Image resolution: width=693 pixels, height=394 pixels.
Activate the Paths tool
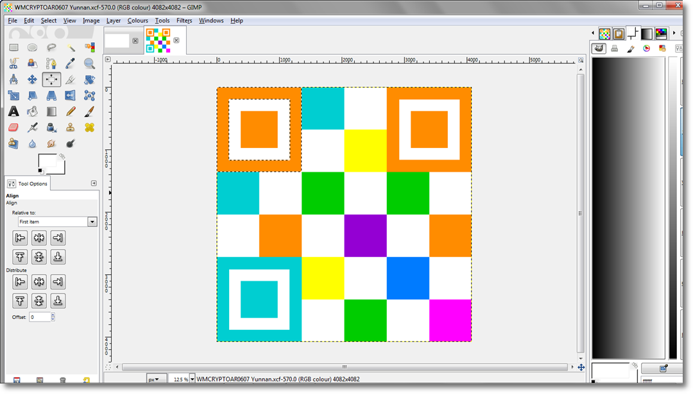(x=51, y=63)
